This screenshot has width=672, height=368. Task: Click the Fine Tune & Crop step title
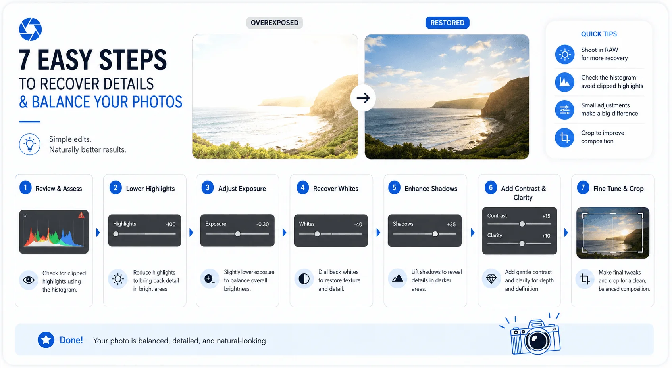(618, 189)
